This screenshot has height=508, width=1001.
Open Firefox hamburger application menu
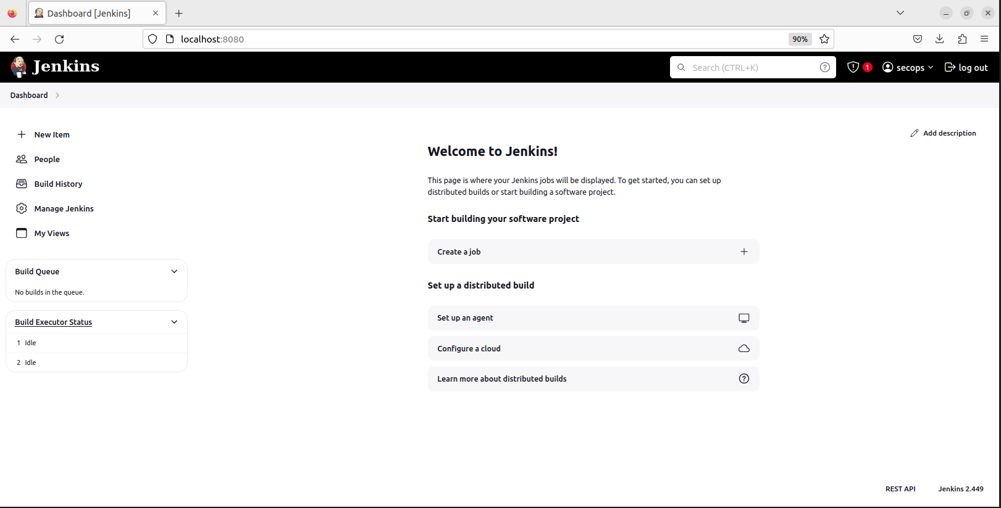point(984,39)
